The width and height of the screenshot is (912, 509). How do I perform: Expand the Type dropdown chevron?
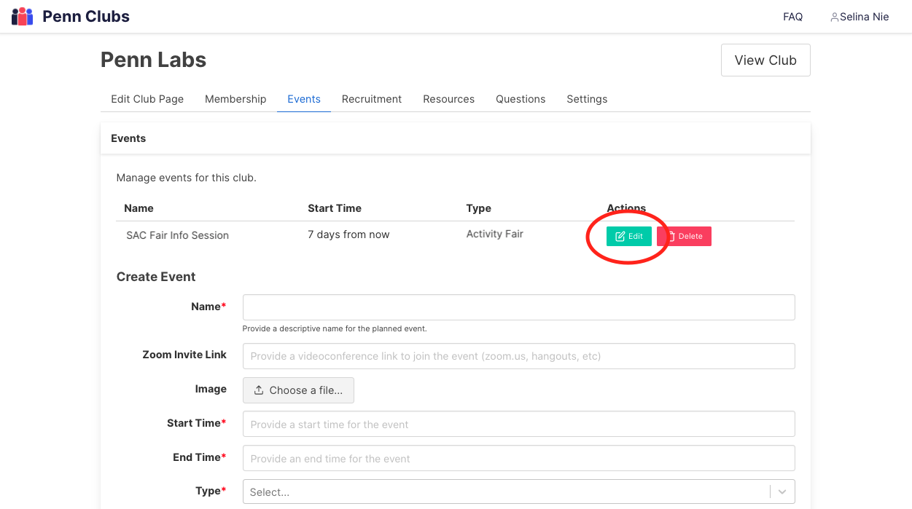pos(782,492)
